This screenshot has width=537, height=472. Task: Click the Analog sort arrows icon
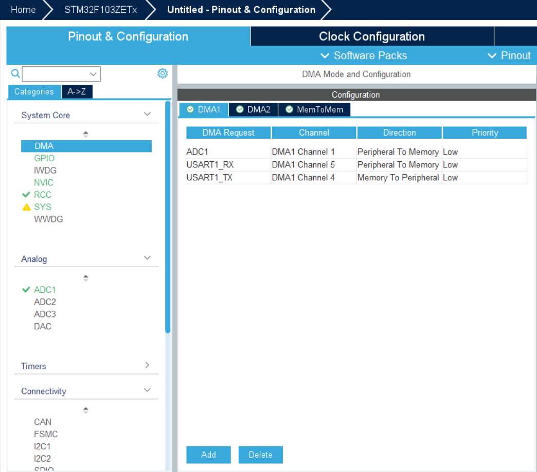pos(85,278)
